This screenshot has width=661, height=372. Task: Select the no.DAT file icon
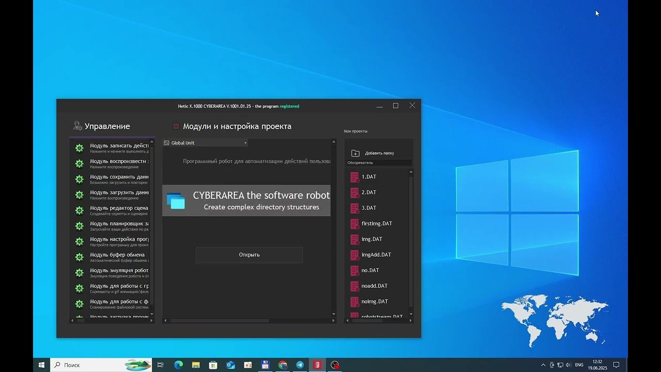[x=355, y=270]
